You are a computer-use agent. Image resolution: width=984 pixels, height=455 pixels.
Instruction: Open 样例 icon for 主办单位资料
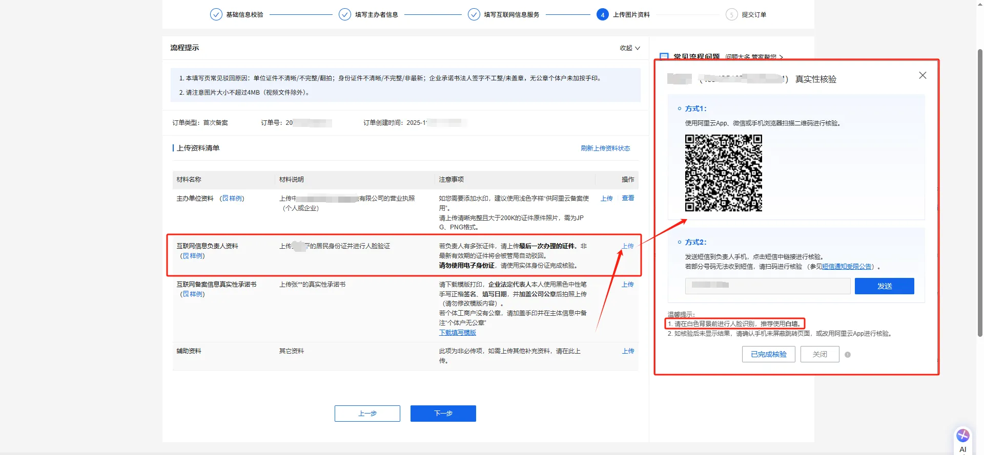point(225,199)
